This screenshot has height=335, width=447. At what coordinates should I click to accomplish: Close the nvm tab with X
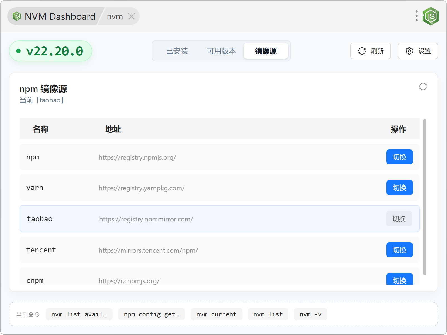[x=132, y=16]
